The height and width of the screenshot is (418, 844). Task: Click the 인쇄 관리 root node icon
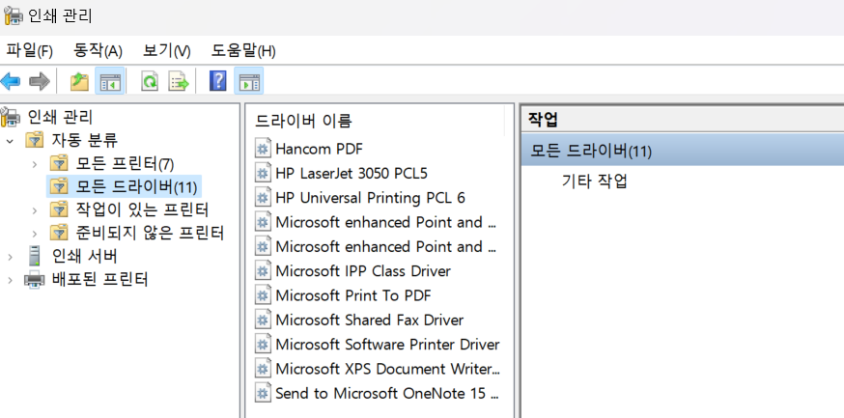tap(12, 117)
